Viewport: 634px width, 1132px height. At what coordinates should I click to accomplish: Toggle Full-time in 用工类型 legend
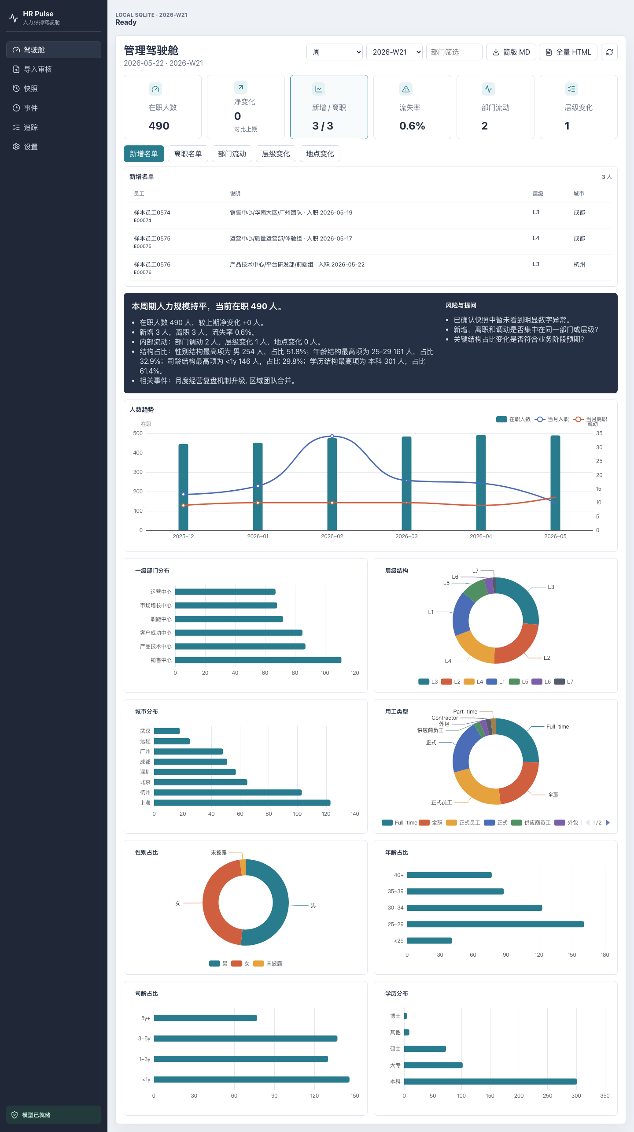pos(400,822)
